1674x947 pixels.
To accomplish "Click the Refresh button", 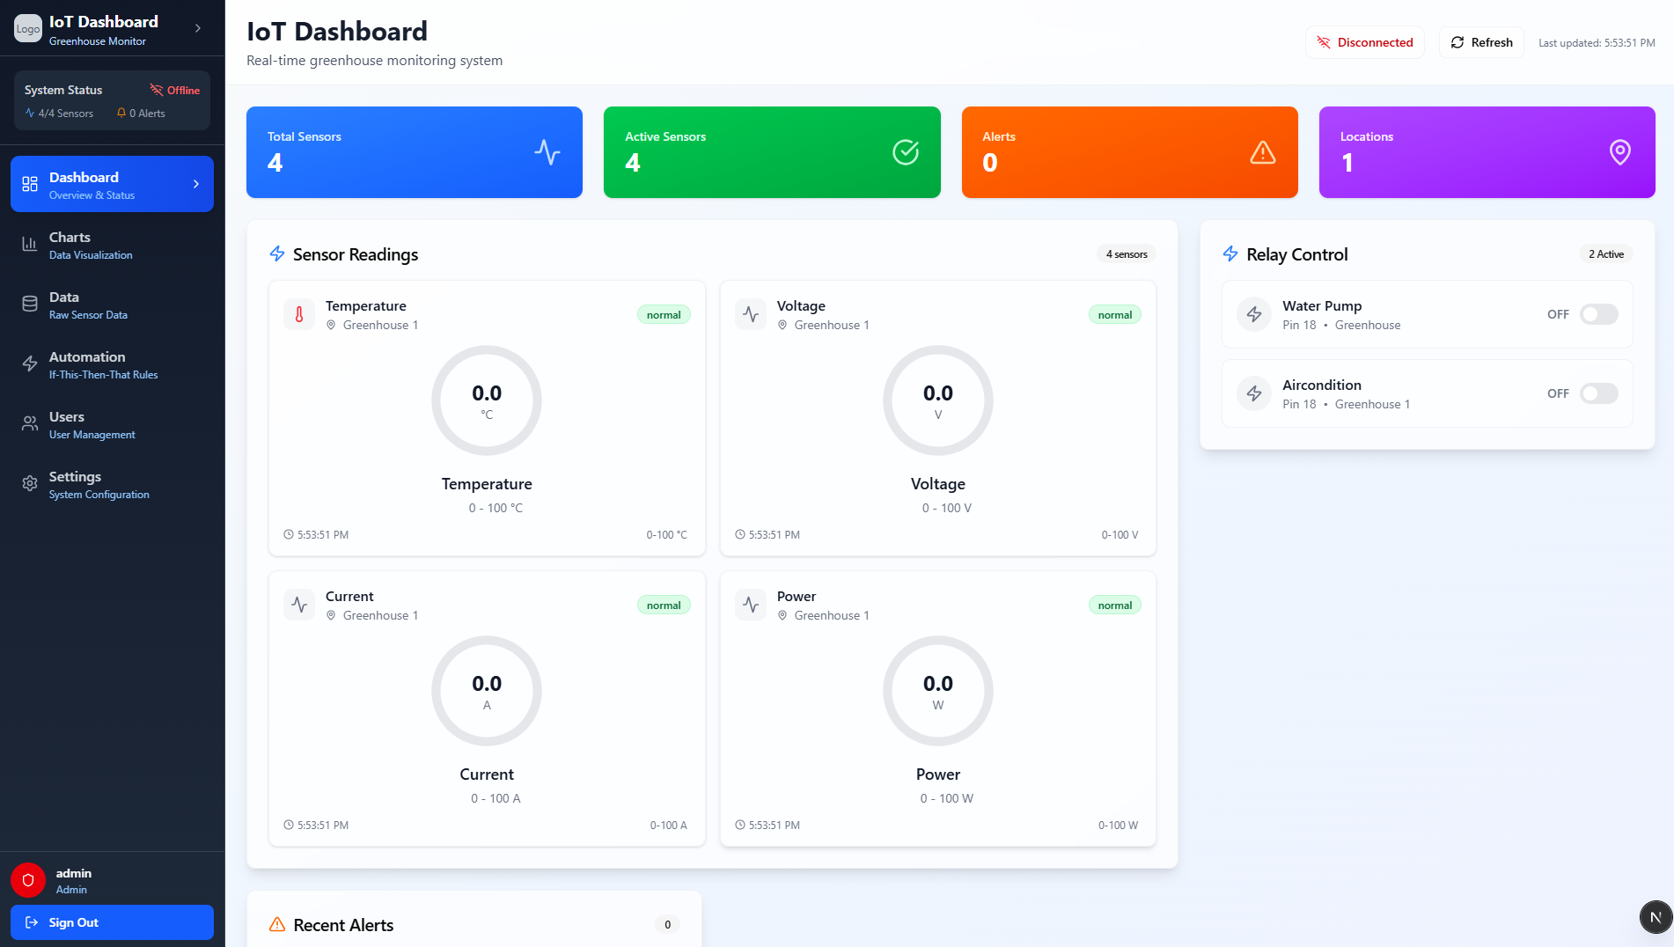I will pos(1480,41).
